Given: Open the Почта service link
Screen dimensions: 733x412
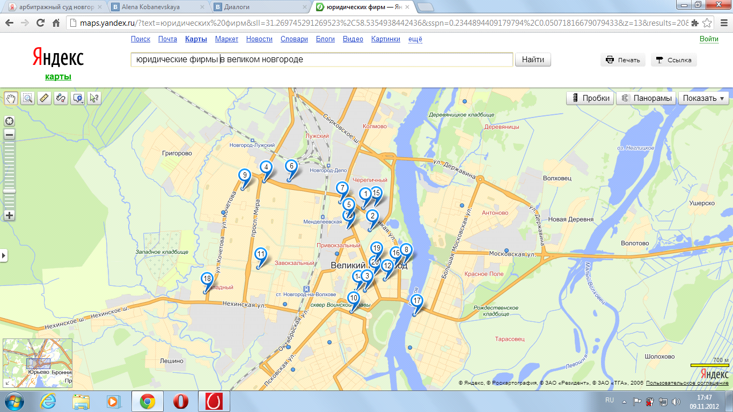Looking at the screenshot, I should tap(167, 39).
